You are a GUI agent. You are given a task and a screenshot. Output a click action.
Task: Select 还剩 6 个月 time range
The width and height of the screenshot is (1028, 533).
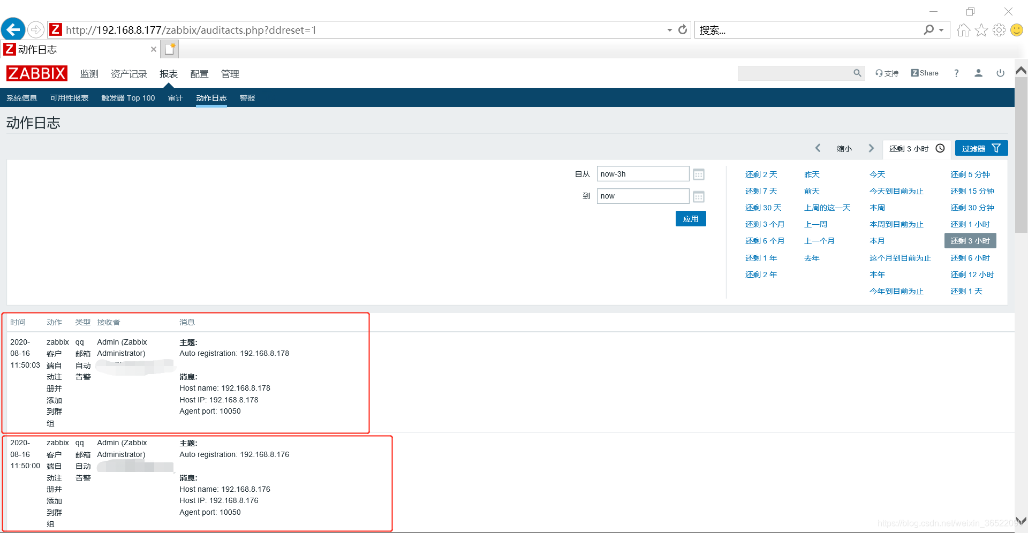(765, 241)
